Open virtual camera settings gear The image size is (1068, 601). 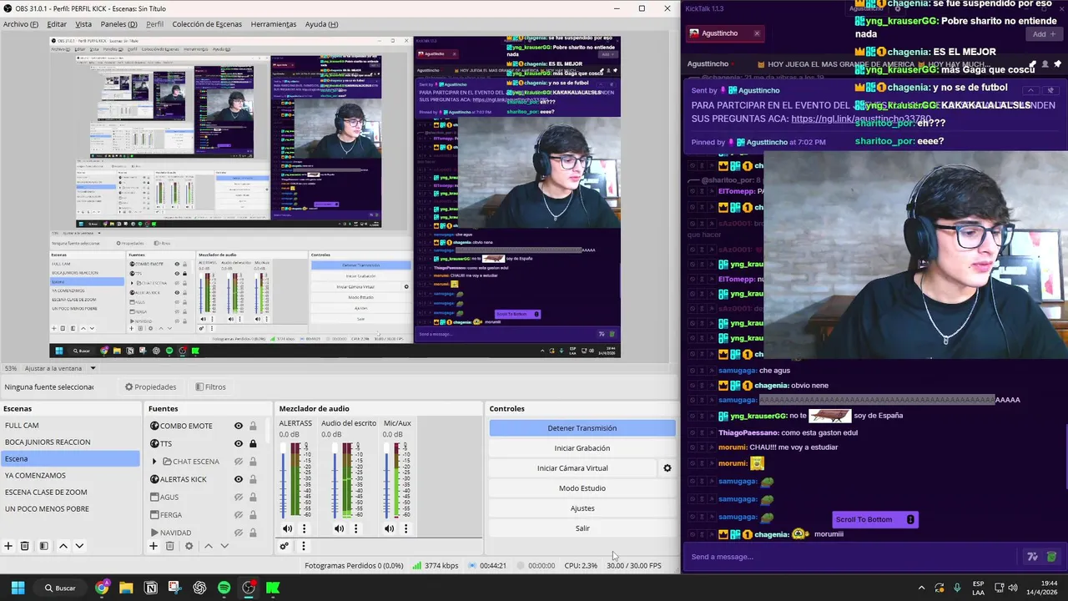tap(667, 468)
